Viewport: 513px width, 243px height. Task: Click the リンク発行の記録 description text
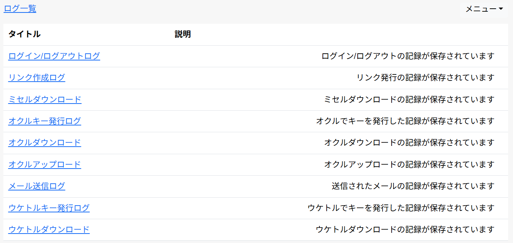(x=425, y=78)
